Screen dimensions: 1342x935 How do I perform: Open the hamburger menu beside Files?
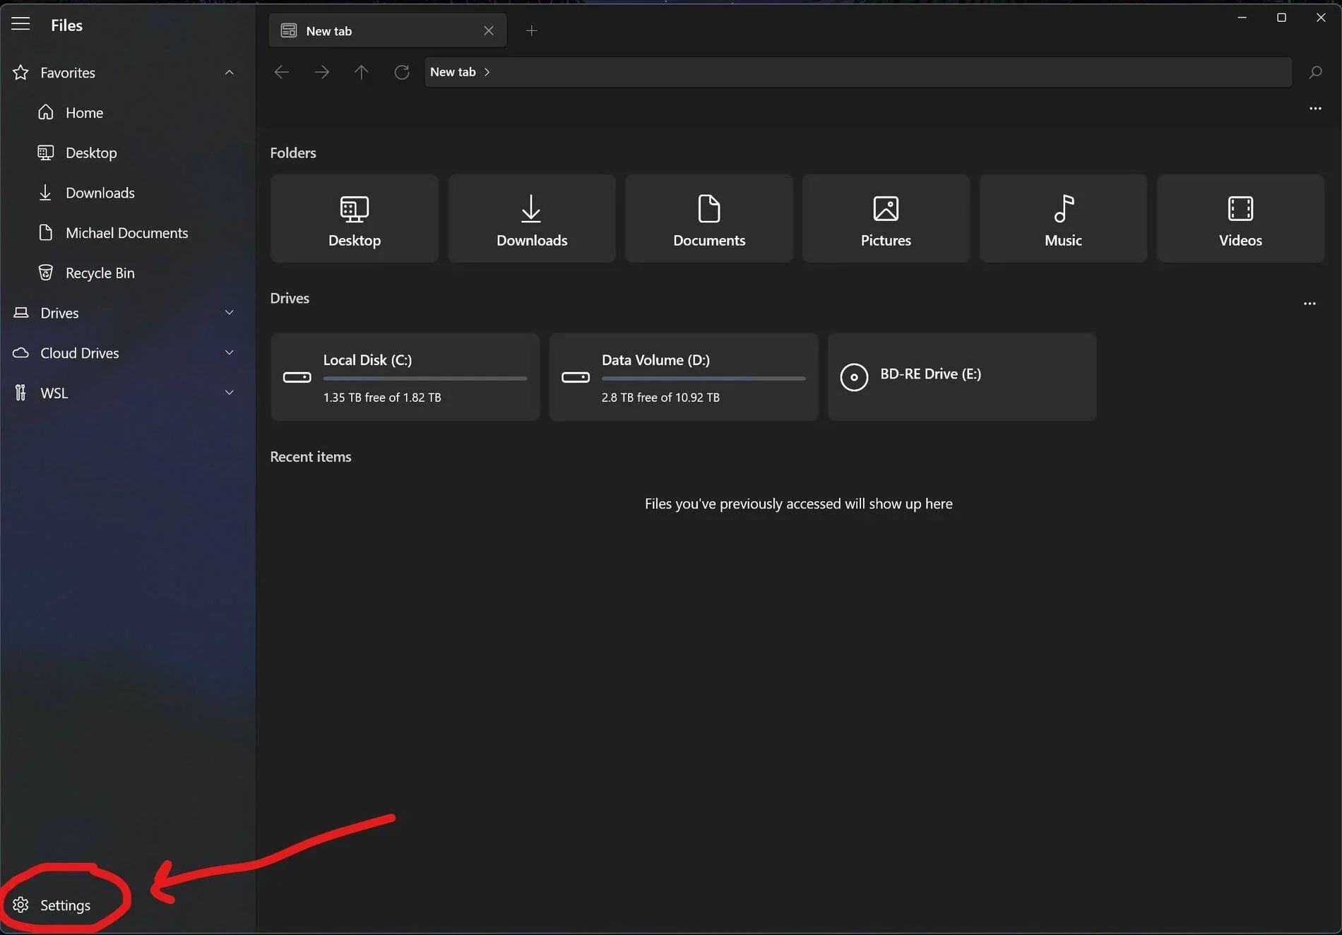pyautogui.click(x=20, y=25)
